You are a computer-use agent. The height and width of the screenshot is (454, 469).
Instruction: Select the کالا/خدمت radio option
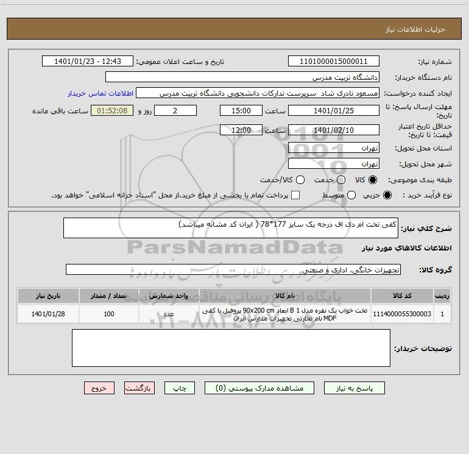tap(300, 180)
